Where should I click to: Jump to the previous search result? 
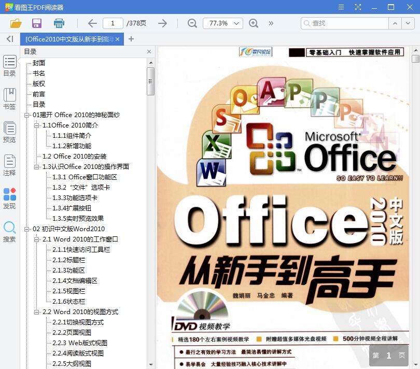[395, 23]
